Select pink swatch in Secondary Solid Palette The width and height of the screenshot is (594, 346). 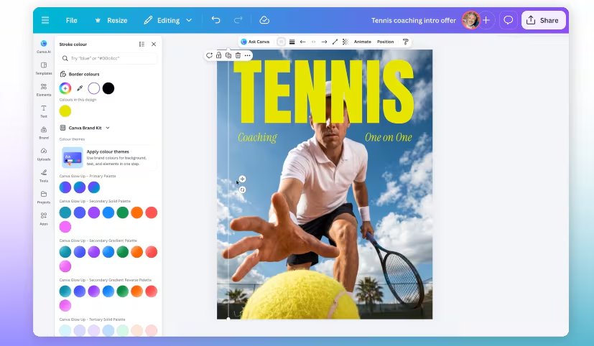65,227
